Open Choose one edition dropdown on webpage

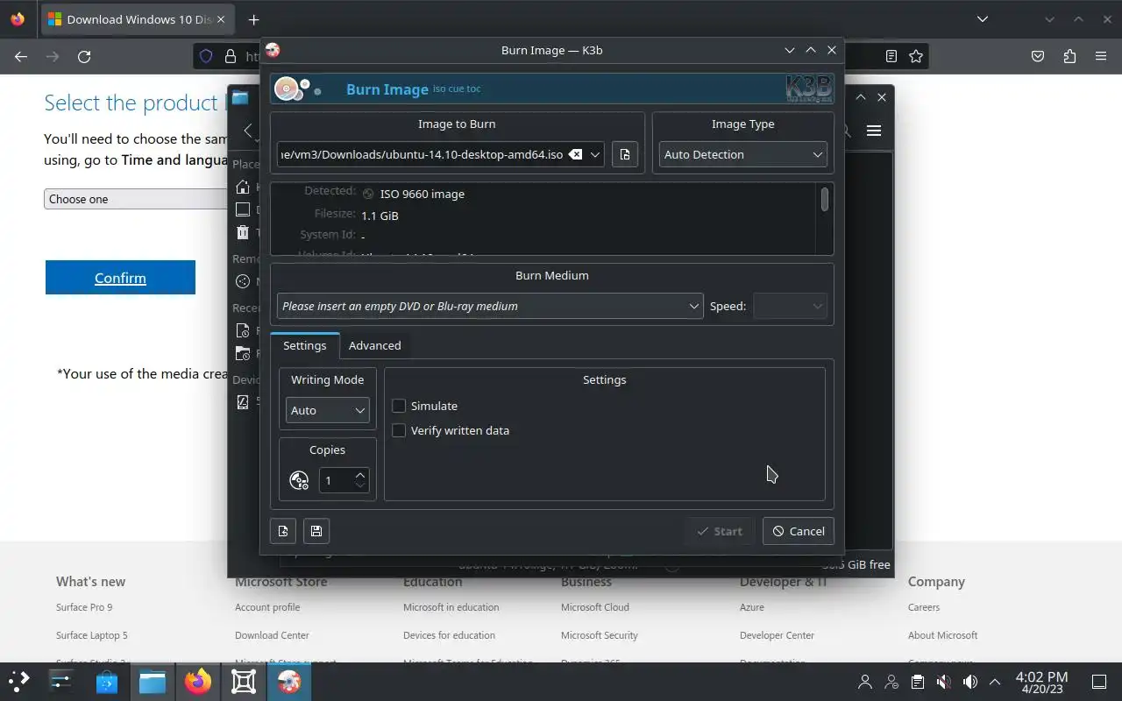[136, 199]
